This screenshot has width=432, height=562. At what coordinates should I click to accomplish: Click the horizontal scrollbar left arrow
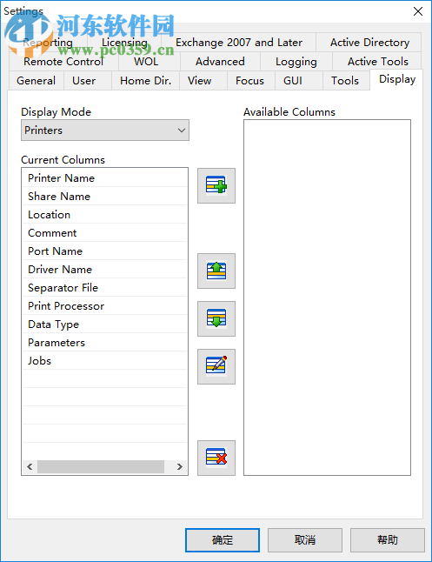click(x=30, y=466)
